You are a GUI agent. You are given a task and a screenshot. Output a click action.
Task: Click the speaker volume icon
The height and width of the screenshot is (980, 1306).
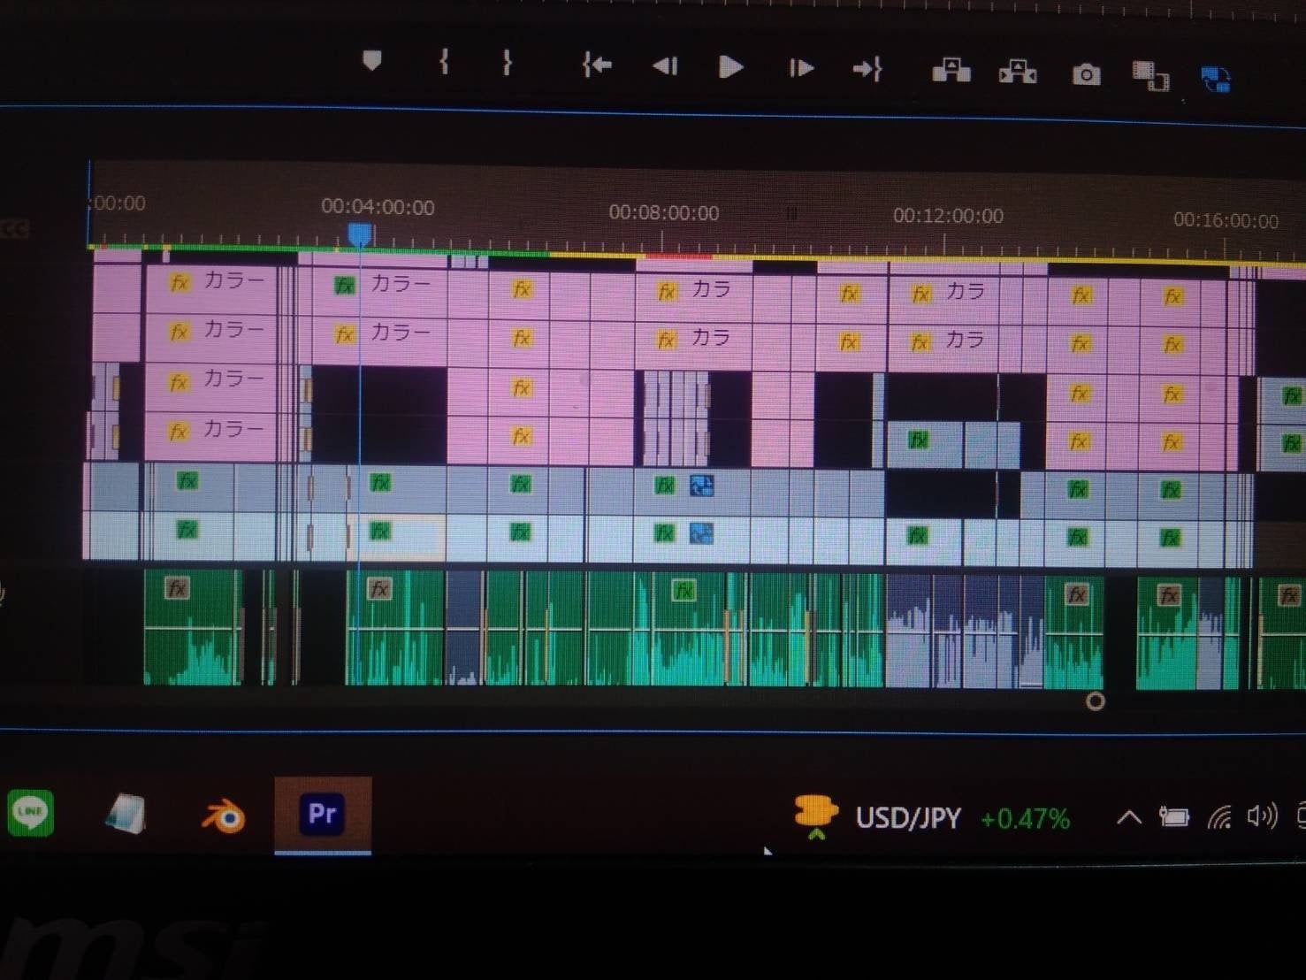[x=1262, y=816]
